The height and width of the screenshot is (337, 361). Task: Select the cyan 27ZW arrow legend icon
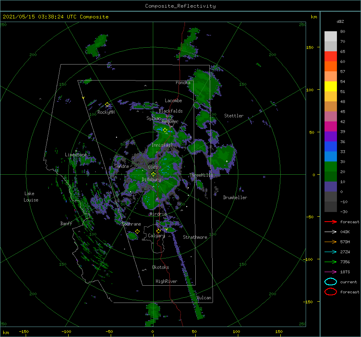tap(331, 252)
